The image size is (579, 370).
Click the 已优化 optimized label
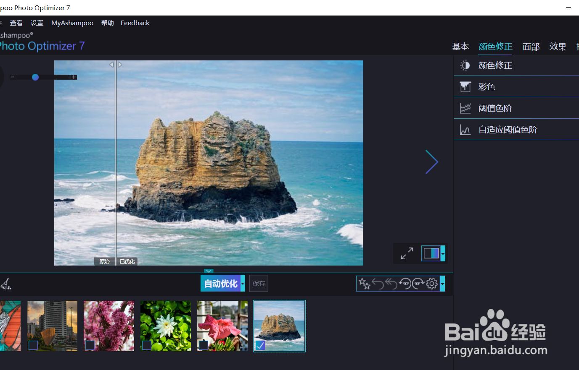[127, 261]
